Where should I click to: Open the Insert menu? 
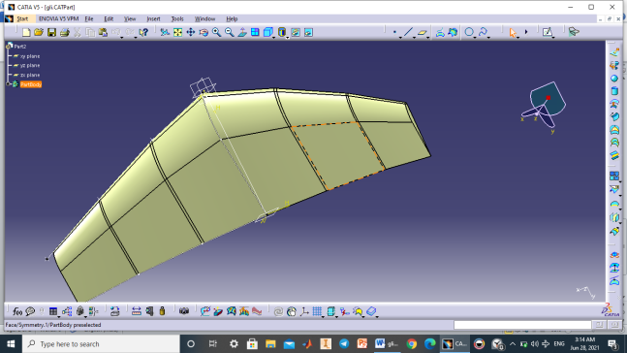tap(153, 18)
